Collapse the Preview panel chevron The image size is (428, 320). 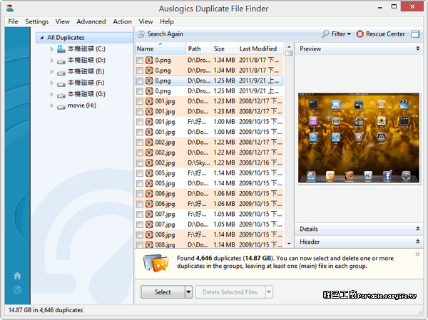[417, 48]
